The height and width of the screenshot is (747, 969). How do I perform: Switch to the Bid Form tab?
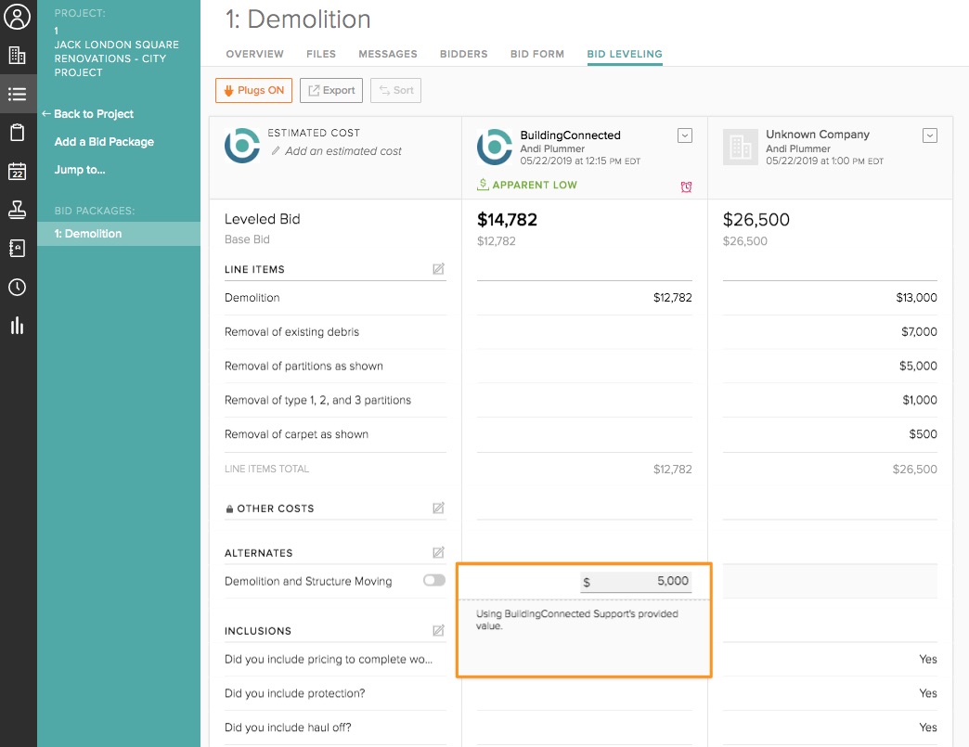[537, 54]
